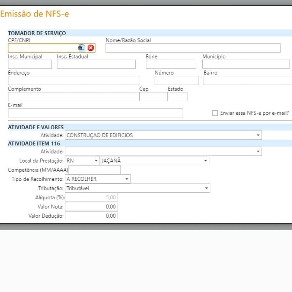Screen dimensions: 292x292
Task: Focus the Endereço field
Action: click(73, 80)
